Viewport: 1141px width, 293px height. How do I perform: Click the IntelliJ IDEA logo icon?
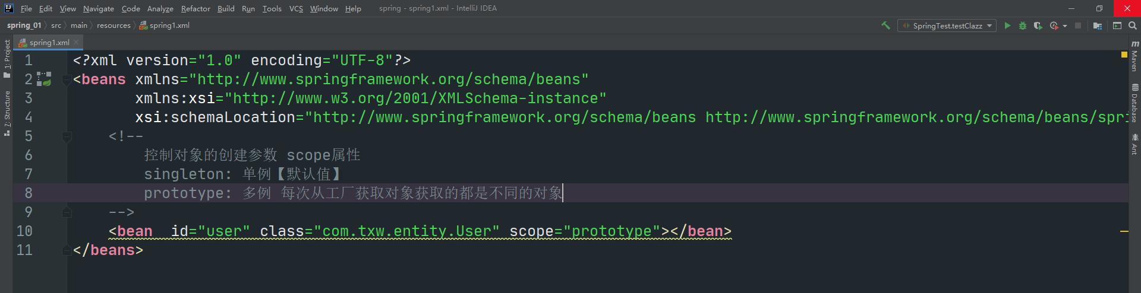tap(8, 8)
